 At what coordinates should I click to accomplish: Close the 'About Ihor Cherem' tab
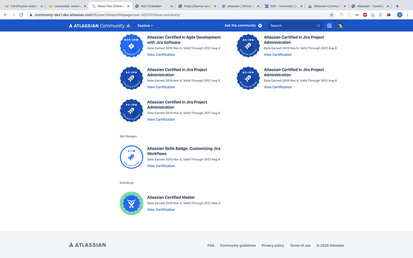coord(128,6)
